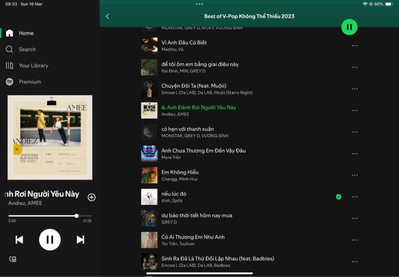Open options for Anh Chưa Thương Em Đến Vậy Đâu
Viewport: 399px width, 277px height.
[355, 154]
